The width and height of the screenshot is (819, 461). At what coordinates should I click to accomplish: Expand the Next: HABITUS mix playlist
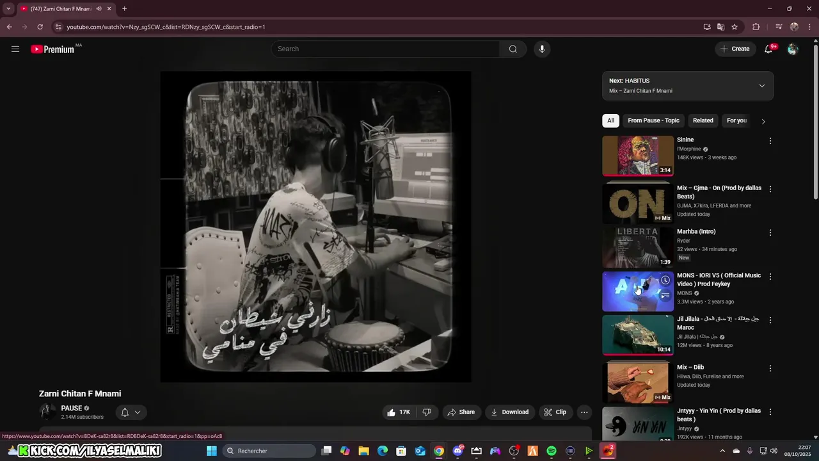[761, 86]
